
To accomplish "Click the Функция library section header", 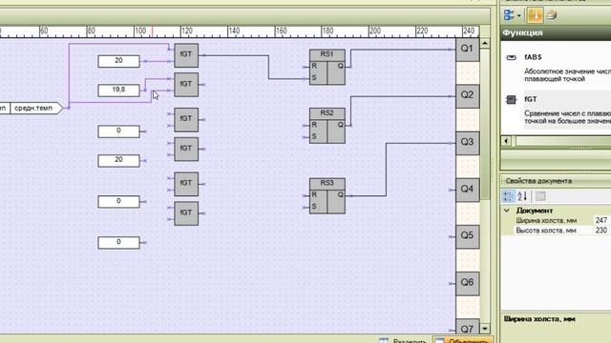I will (556, 32).
